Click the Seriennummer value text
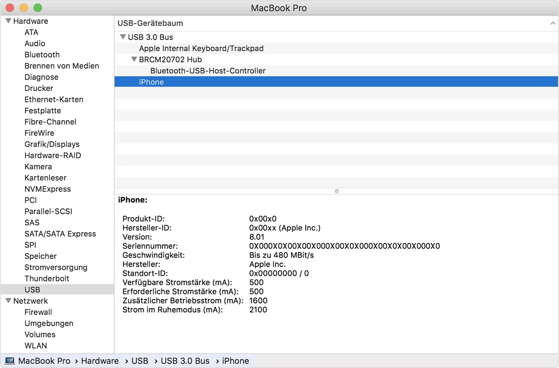Screen dimensions: 559x368 point(345,246)
